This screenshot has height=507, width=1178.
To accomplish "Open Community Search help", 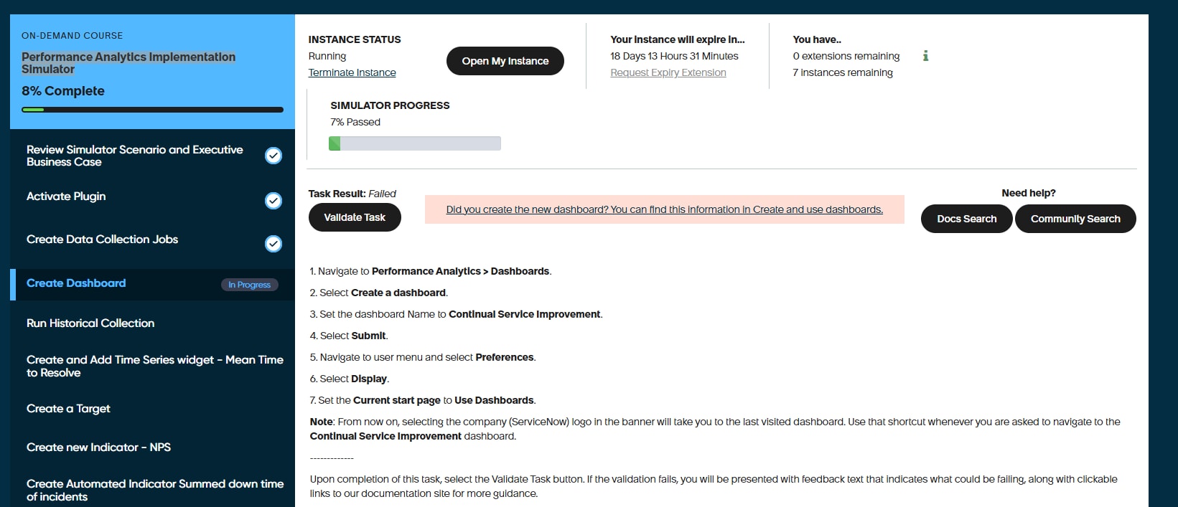I will click(x=1075, y=219).
